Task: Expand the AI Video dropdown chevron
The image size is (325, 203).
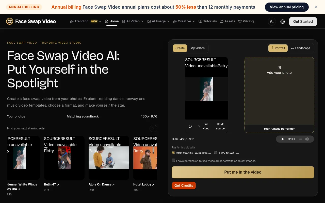Action: tap(142, 21)
